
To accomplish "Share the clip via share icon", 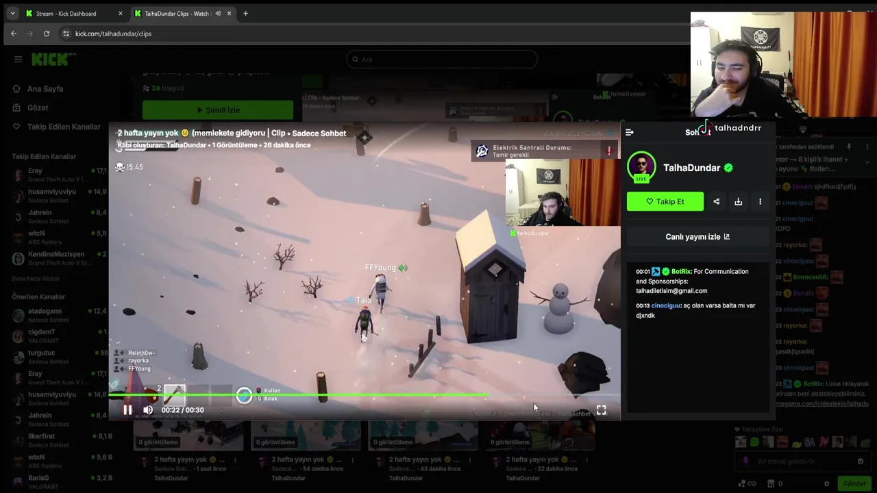I will [x=716, y=201].
